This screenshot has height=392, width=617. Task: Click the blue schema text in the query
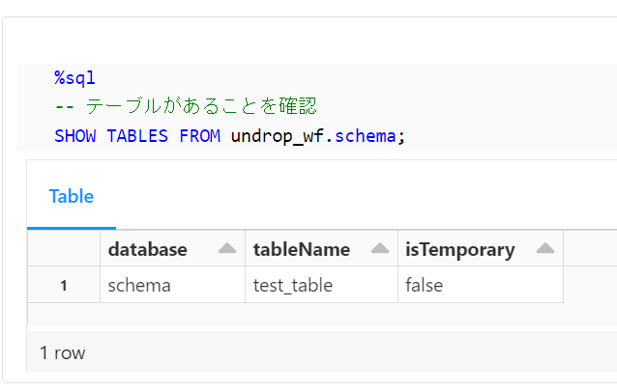point(365,135)
